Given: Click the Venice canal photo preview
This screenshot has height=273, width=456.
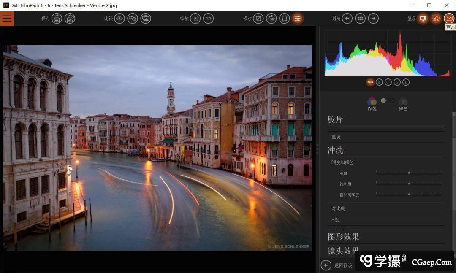Looking at the screenshot, I should tap(157, 148).
